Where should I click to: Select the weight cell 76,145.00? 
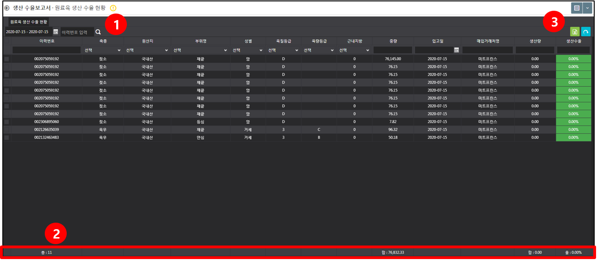point(393,59)
